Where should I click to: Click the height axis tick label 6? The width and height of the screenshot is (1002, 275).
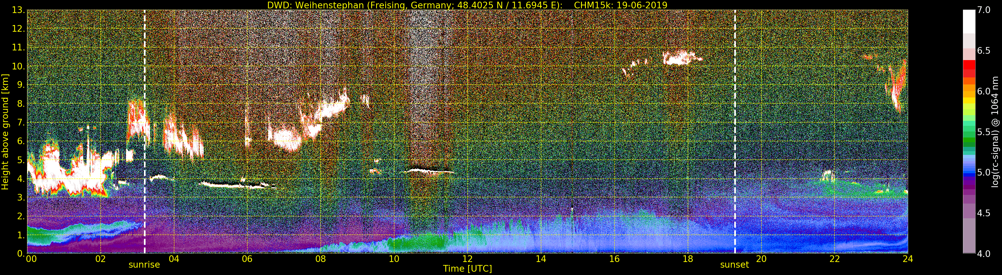(21, 141)
